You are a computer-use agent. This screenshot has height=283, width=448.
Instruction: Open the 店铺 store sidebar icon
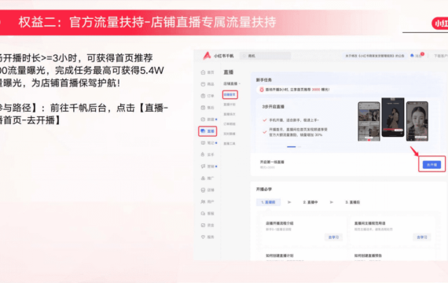pos(203,189)
